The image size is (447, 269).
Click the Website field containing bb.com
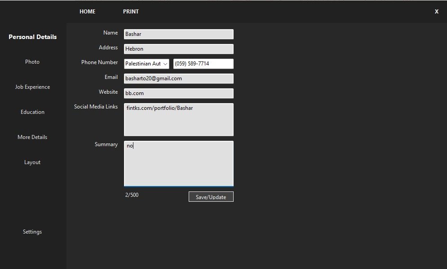[x=178, y=93]
